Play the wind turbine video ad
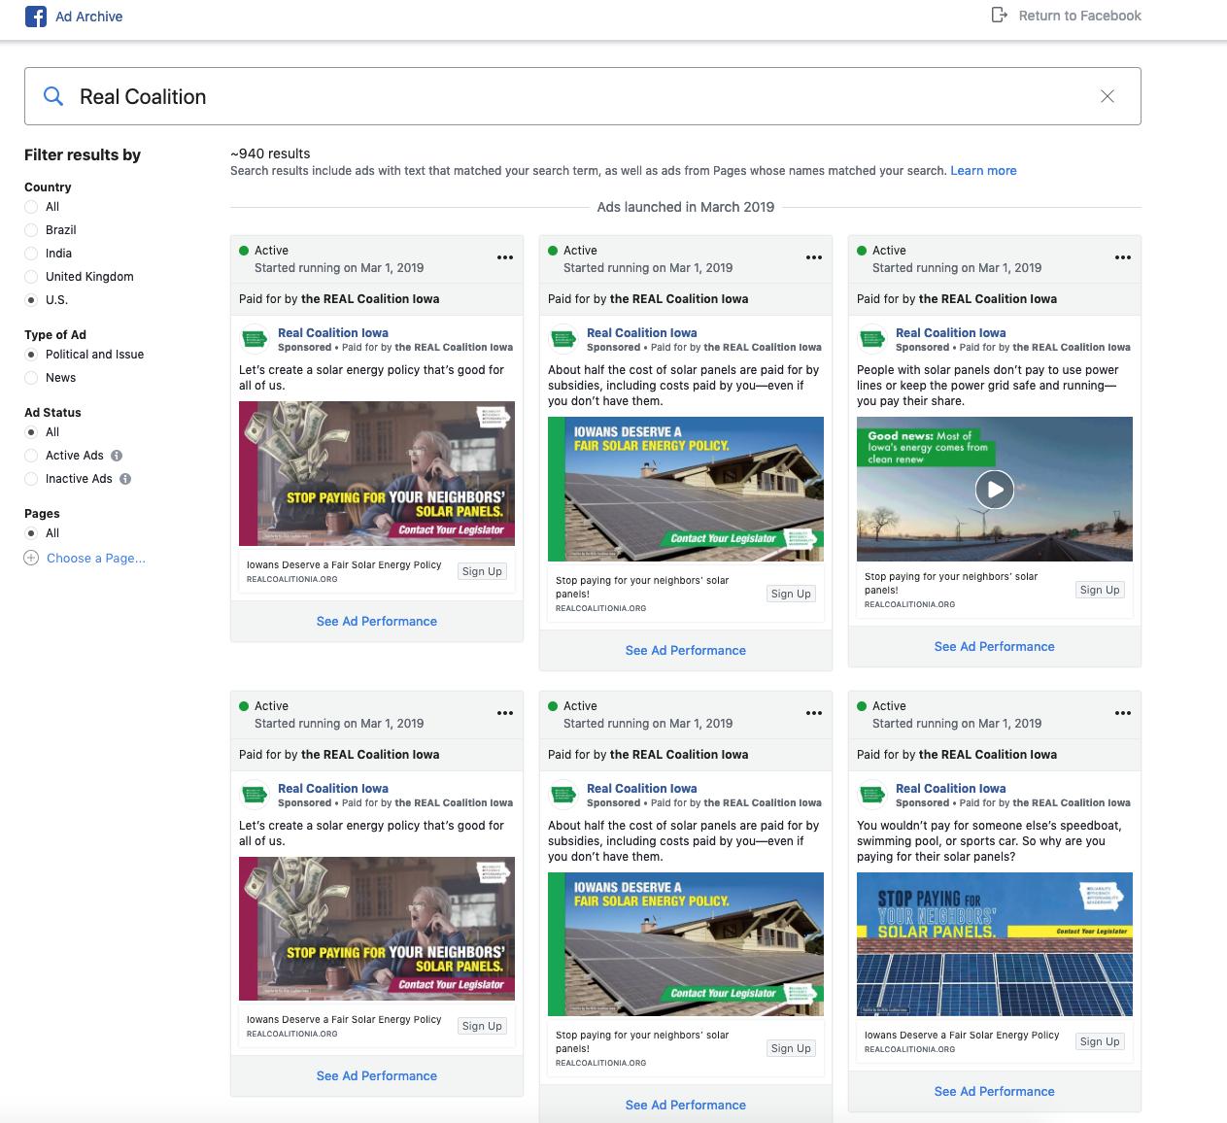Viewport: 1227px width, 1123px height. tap(994, 490)
